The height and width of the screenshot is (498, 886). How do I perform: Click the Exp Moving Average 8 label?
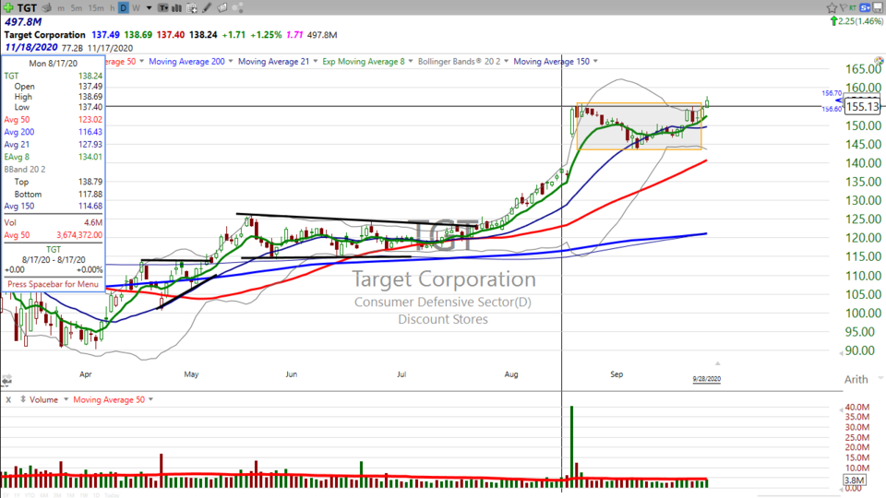[x=364, y=61]
